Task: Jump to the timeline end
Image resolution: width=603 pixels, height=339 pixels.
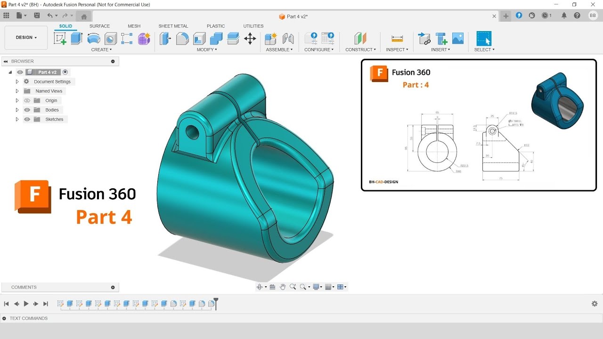Action: click(46, 304)
